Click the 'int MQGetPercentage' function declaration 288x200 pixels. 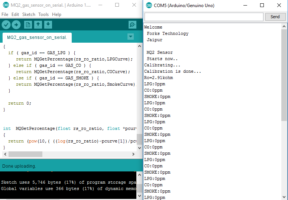69,128
